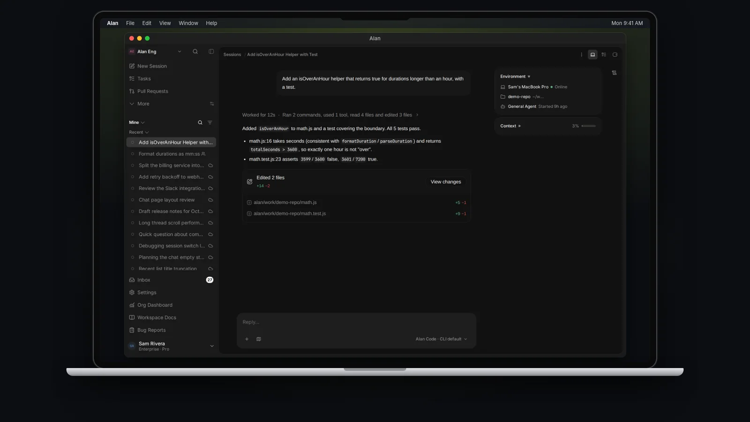Click the edit icon next to Edited 2 files
Image resolution: width=750 pixels, height=422 pixels.
[249, 182]
